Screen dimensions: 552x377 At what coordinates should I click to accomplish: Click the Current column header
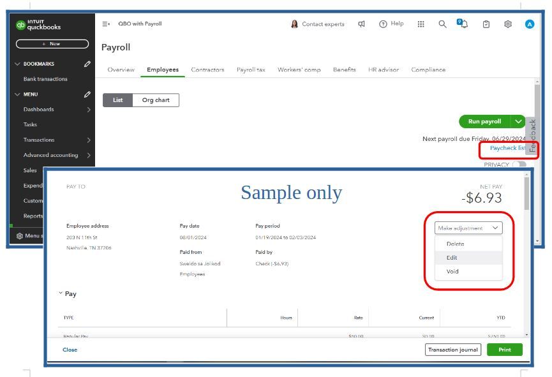(426, 318)
